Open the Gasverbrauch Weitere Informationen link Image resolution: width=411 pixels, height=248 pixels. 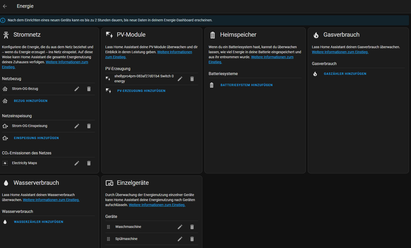pyautogui.click(x=340, y=52)
